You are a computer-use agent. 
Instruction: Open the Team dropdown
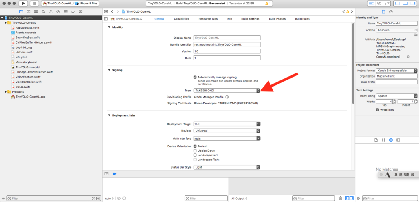(x=227, y=91)
